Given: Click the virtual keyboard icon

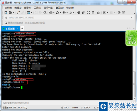Looking at the screenshot, I should point(99,13).
